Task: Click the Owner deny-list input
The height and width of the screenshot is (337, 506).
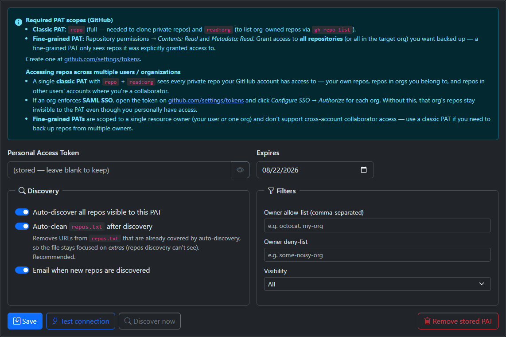Action: pyautogui.click(x=377, y=255)
